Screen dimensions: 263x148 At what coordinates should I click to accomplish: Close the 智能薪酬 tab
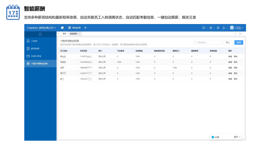point(80,34)
